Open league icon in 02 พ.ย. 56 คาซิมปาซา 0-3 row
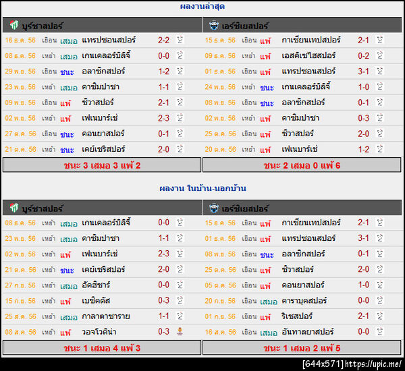Image resolution: width=405 pixels, height=371 pixels. [379, 118]
